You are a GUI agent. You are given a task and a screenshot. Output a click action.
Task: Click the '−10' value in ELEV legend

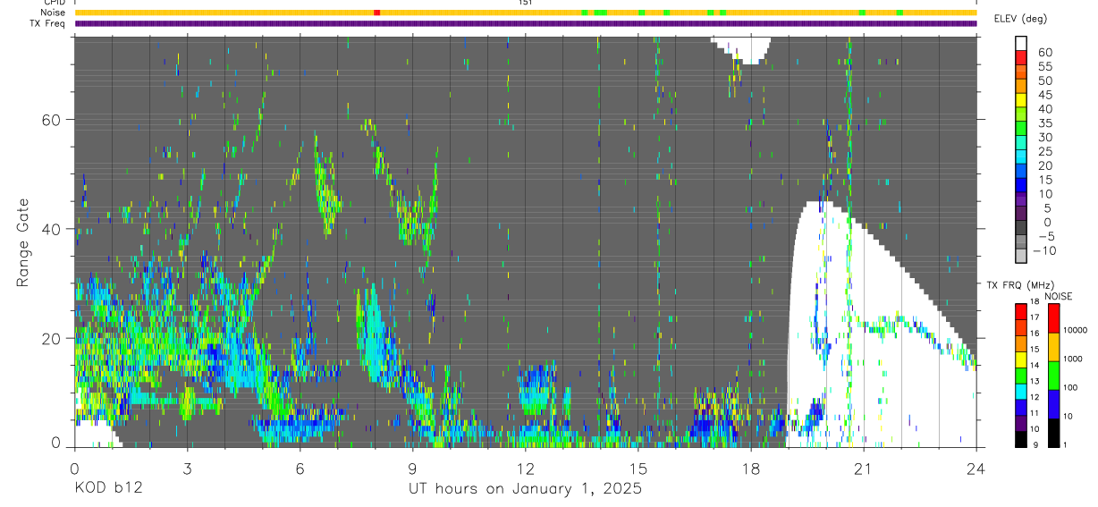pos(1045,250)
